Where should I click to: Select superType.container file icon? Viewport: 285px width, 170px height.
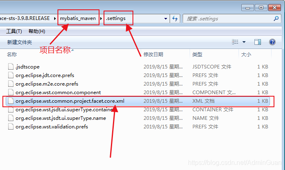11,109
